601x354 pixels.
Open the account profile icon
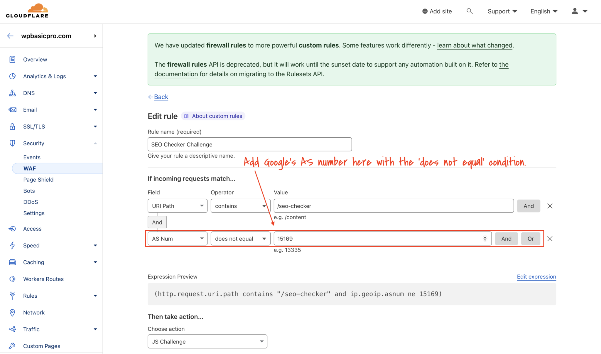[x=575, y=11]
